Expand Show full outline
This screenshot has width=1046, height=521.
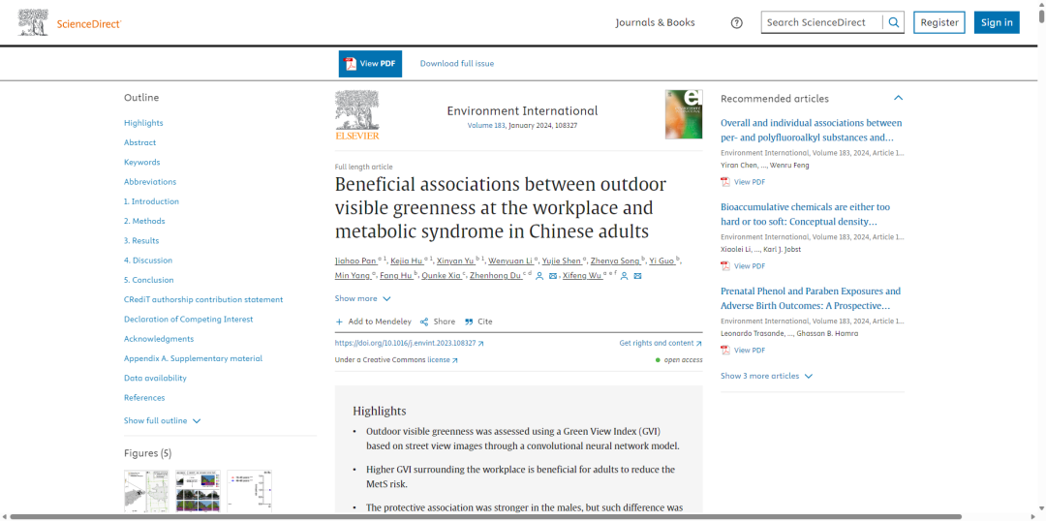pos(162,421)
